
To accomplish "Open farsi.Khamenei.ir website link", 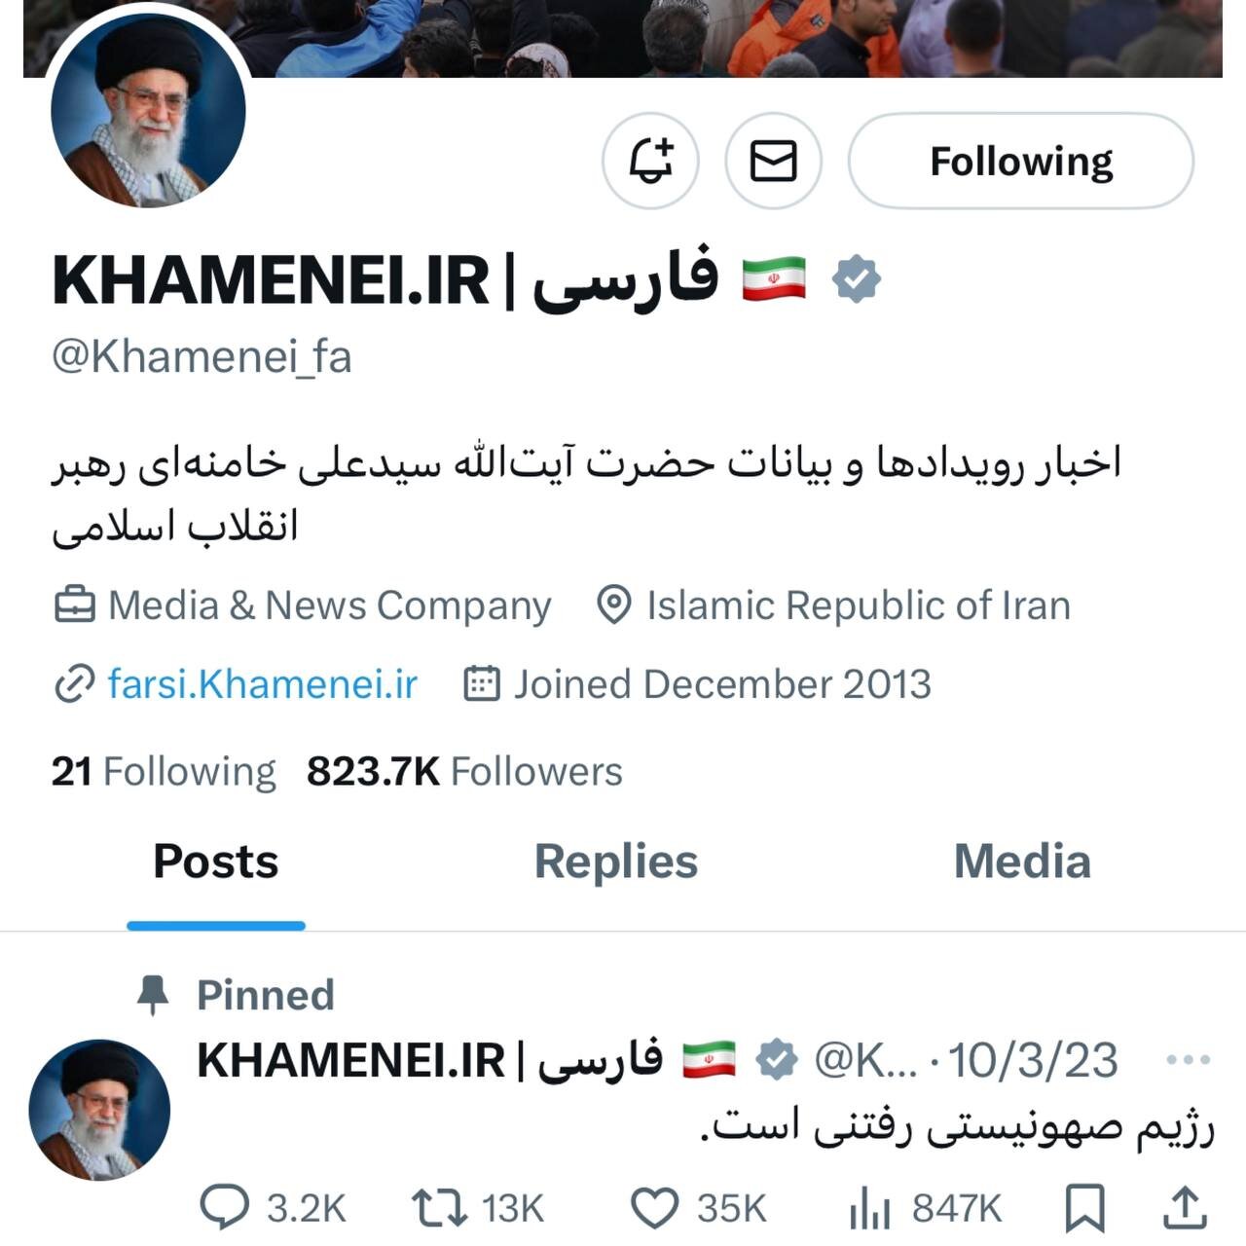I will 262,684.
